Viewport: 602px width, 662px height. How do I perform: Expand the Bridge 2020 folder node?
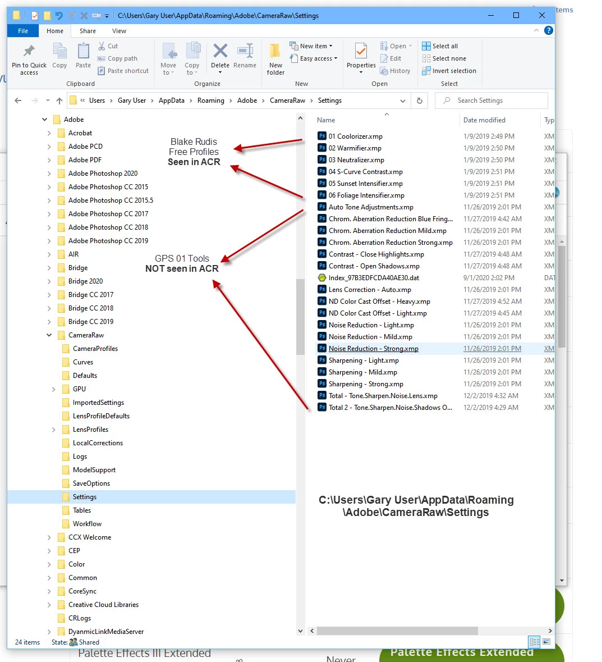point(49,281)
